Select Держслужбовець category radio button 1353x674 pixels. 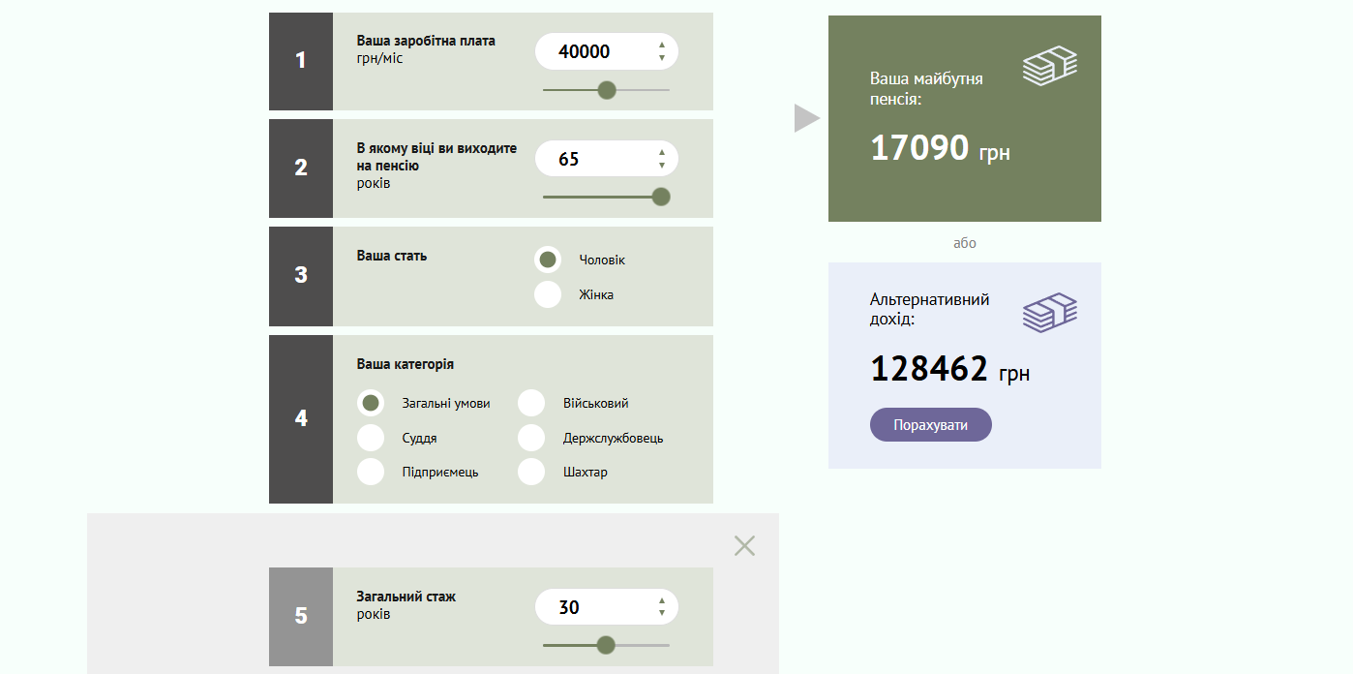(x=531, y=438)
